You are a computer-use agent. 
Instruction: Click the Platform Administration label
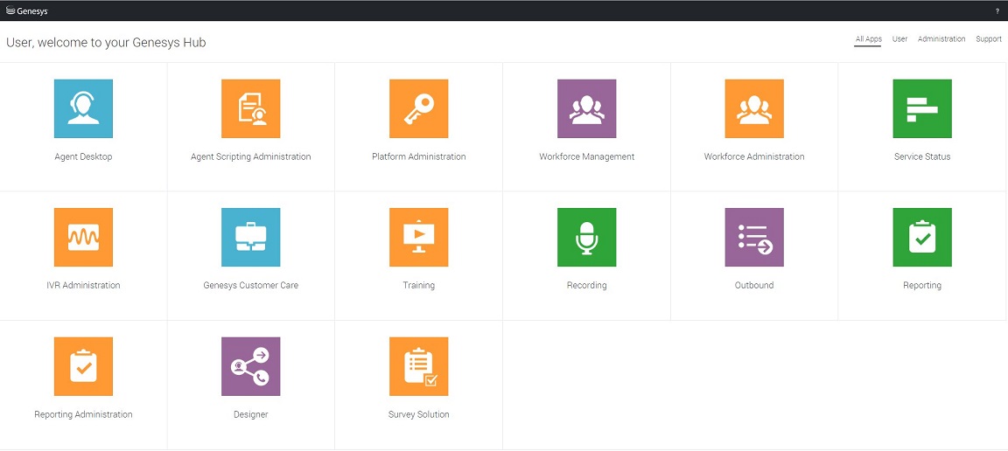coord(418,156)
